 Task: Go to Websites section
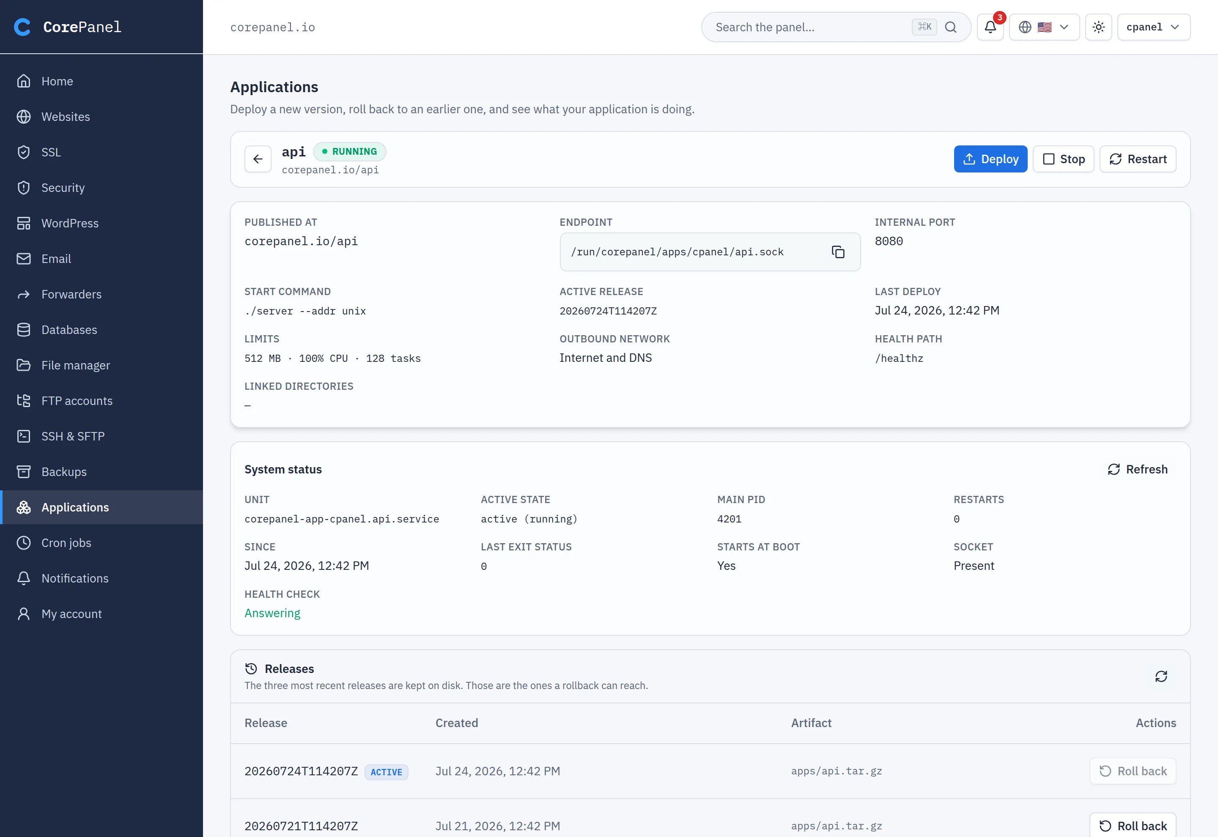point(101,116)
